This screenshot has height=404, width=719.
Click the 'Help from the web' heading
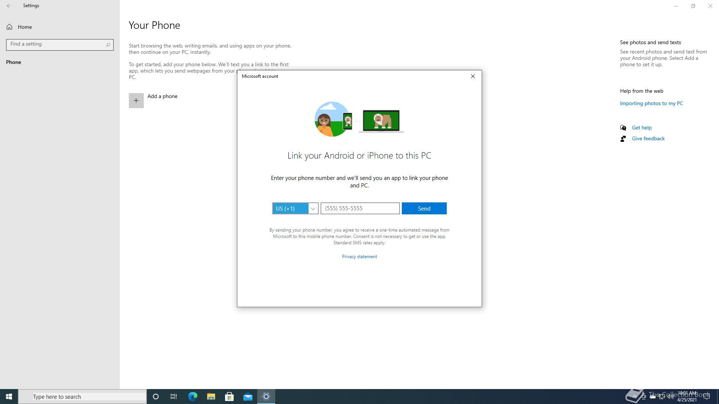(x=641, y=91)
